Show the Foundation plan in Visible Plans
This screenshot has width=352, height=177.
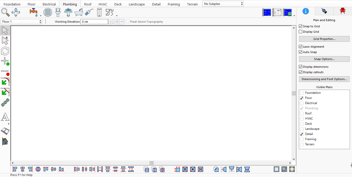coord(302,93)
